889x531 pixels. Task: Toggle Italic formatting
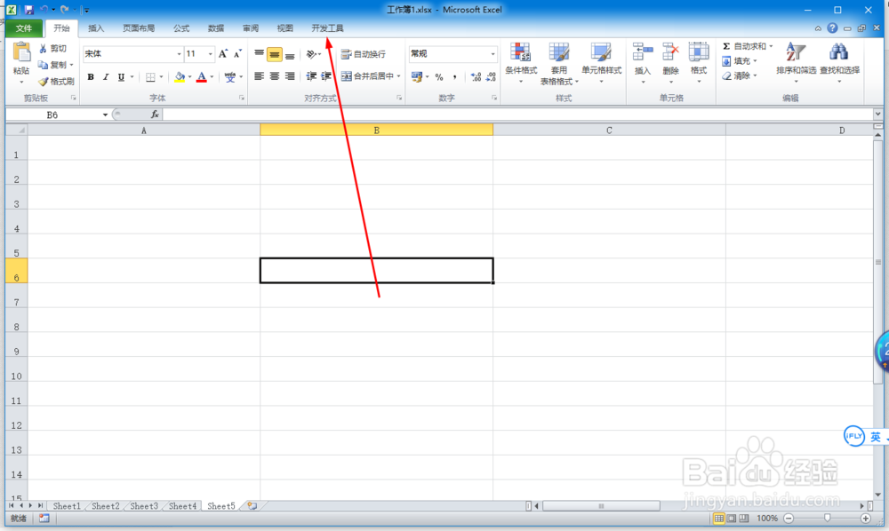click(106, 77)
